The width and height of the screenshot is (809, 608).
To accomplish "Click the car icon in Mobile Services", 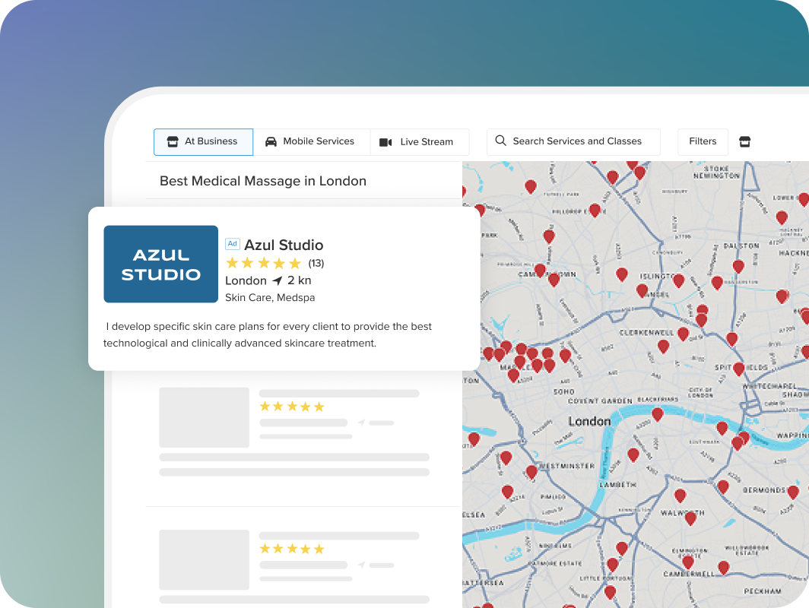I will click(x=271, y=141).
